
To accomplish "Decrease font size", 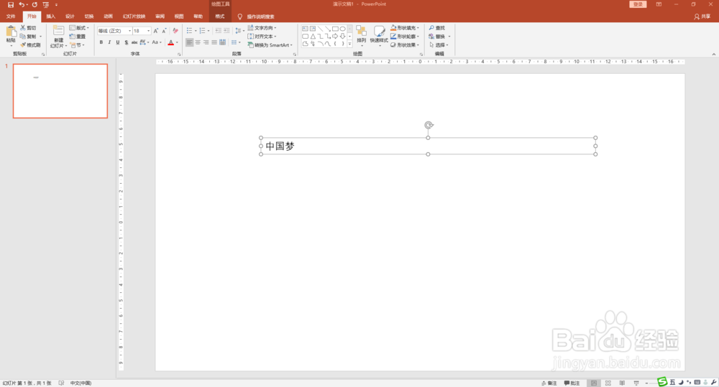I will coord(164,31).
